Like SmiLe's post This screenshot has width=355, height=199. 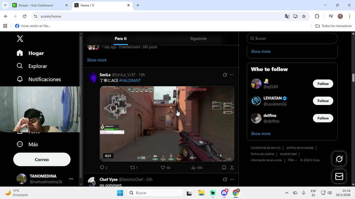(166, 167)
